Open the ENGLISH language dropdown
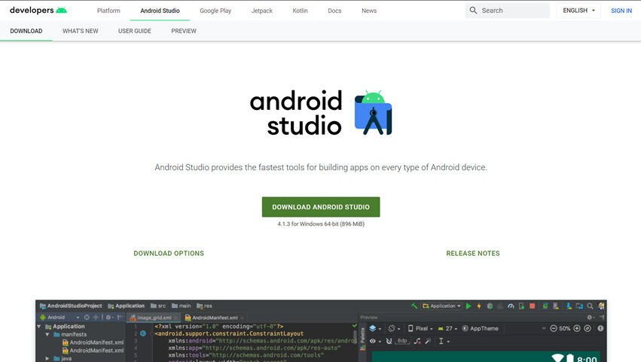This screenshot has height=362, width=641. [579, 11]
